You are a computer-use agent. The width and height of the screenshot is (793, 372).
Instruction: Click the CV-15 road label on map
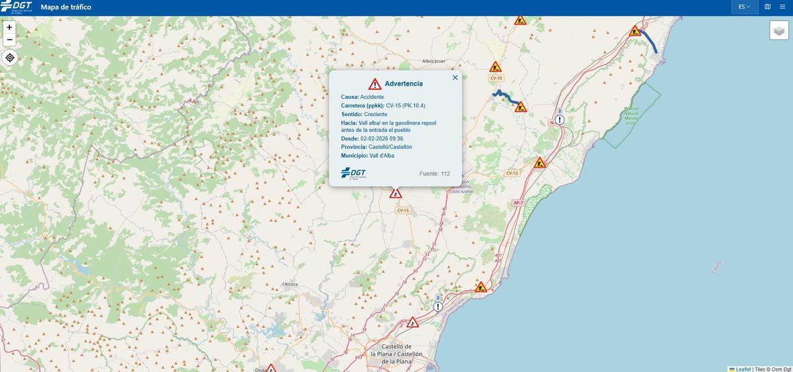click(403, 210)
